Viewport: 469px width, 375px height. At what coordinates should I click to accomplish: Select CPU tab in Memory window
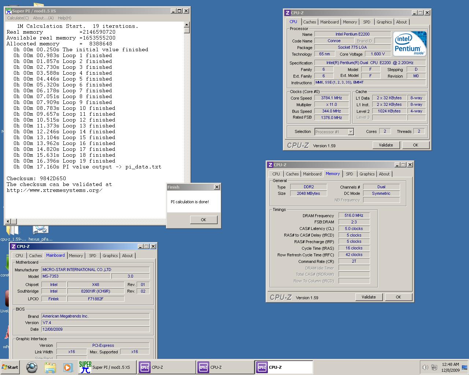coord(276,174)
